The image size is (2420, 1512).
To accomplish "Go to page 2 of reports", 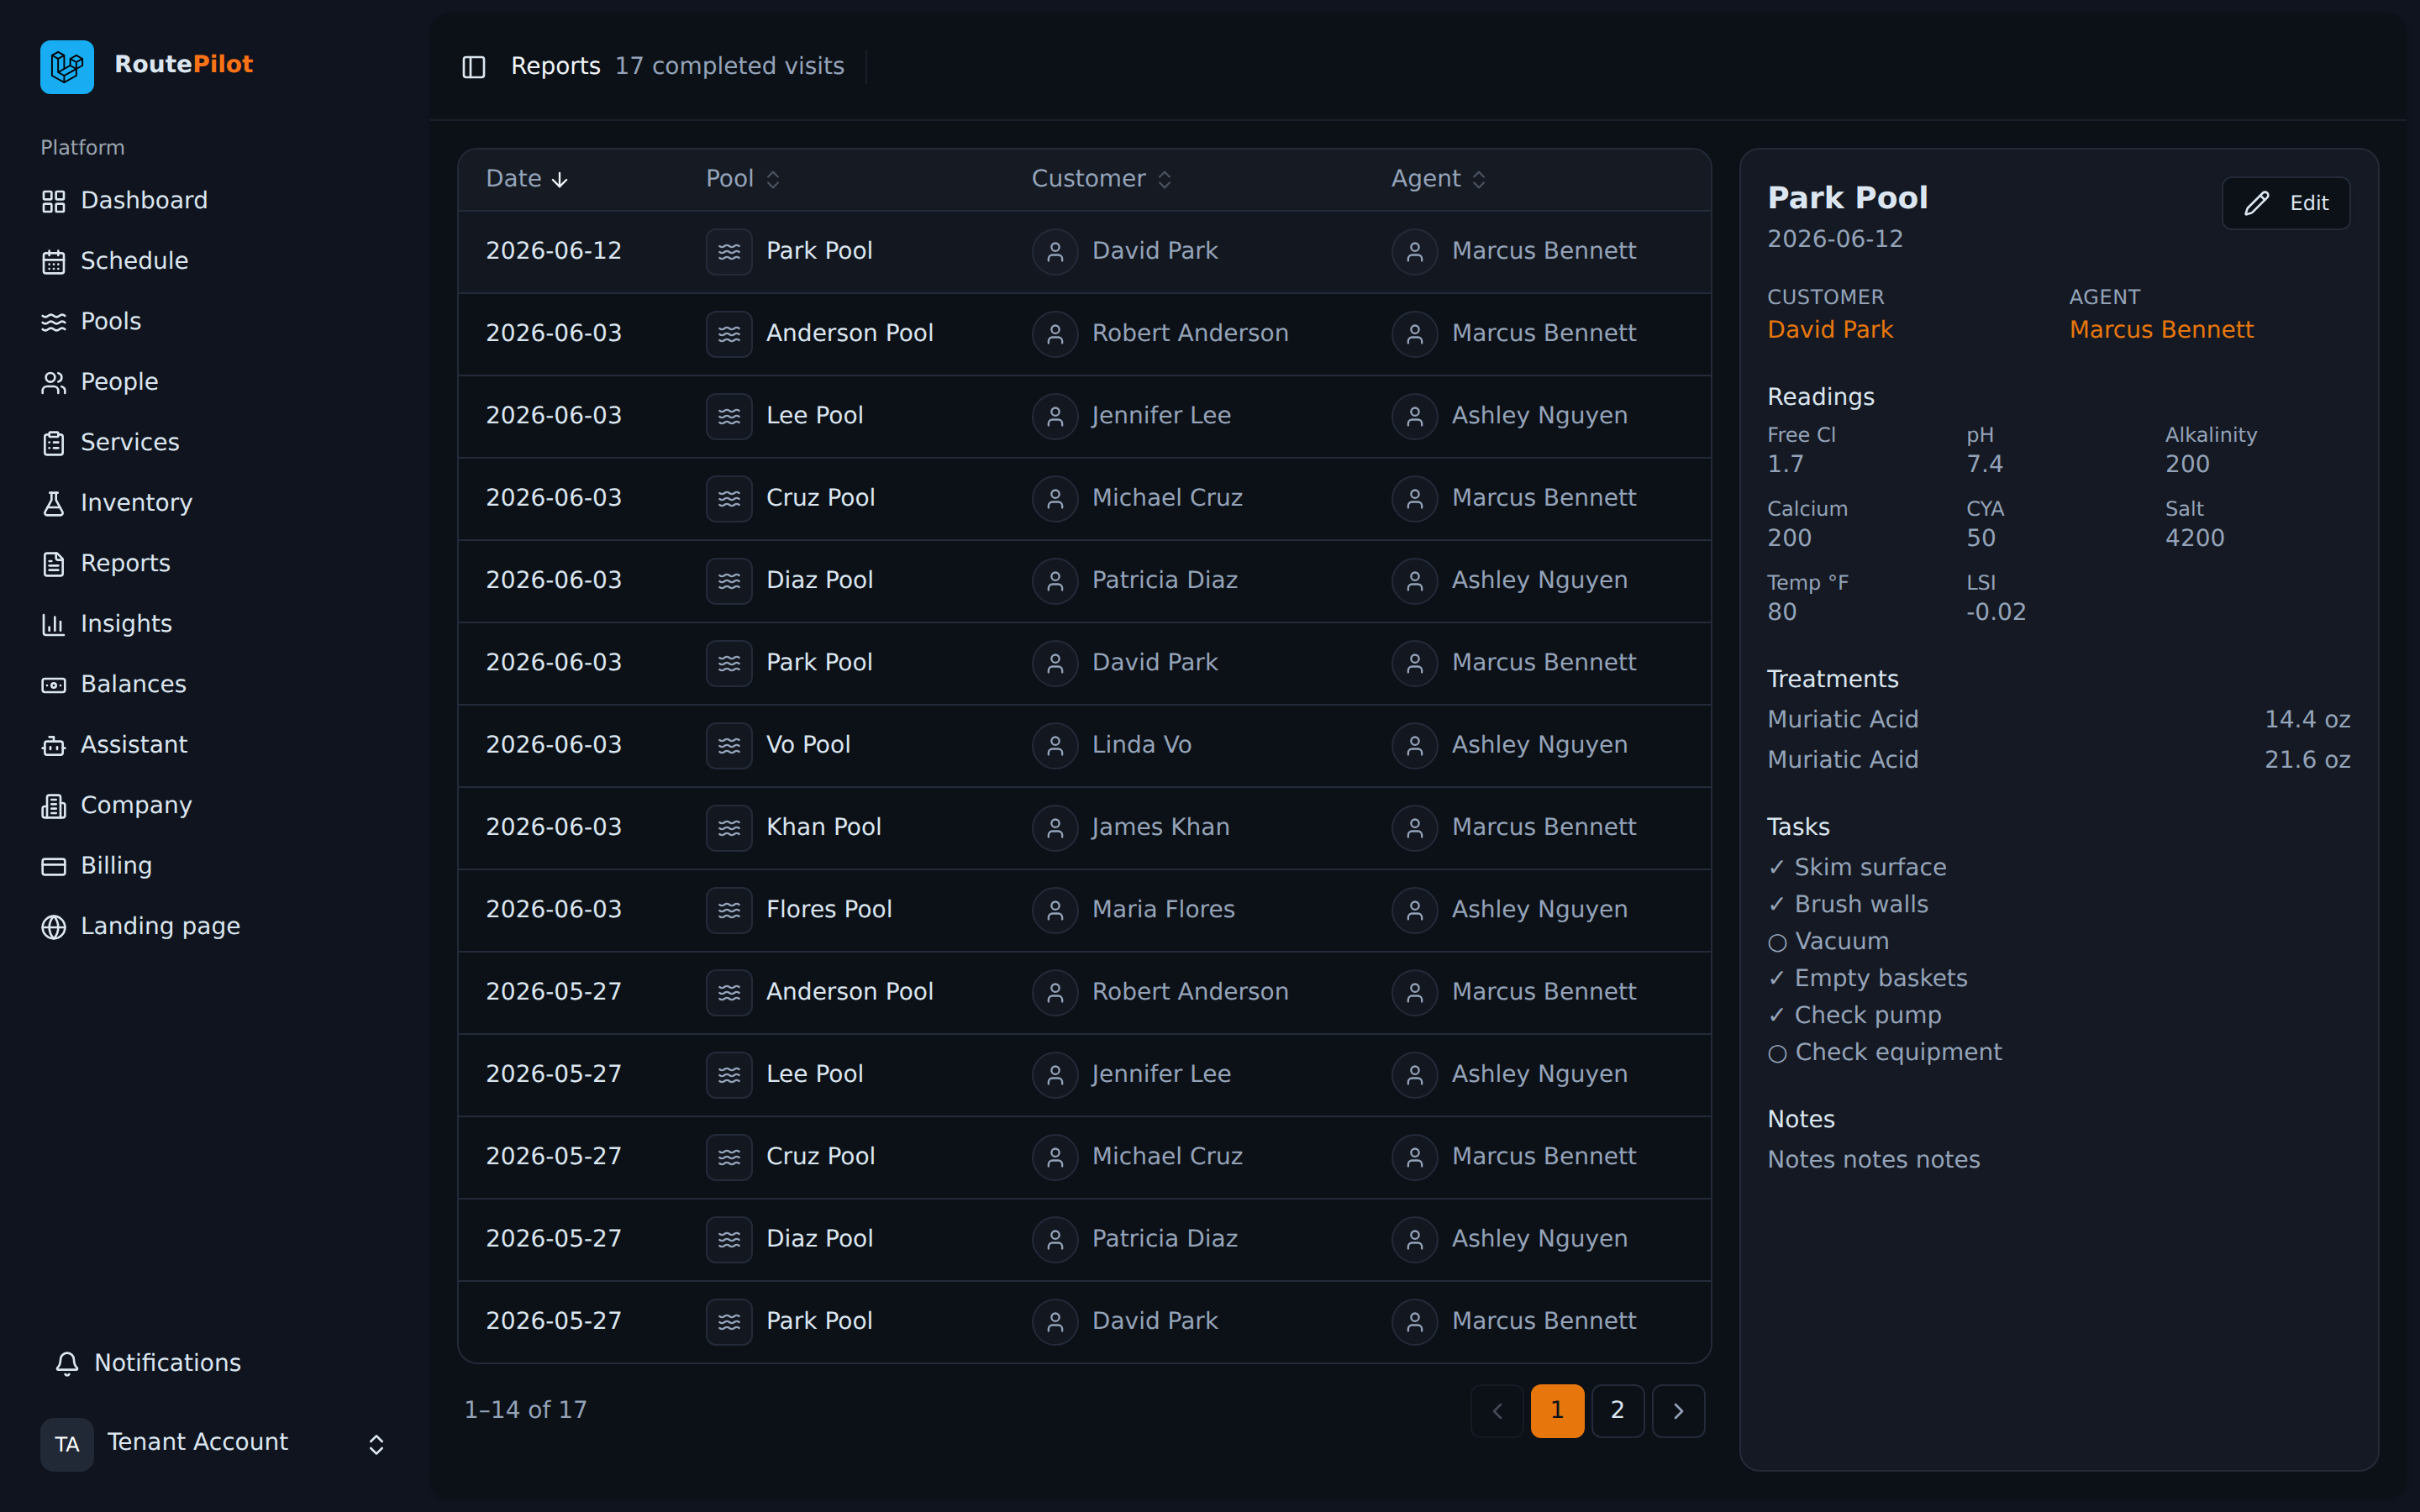I will coord(1617,1410).
